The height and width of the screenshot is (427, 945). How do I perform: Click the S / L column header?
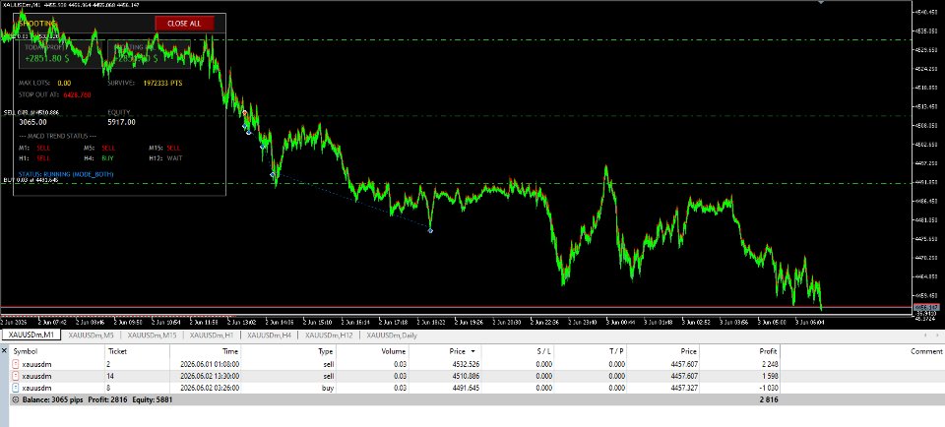pyautogui.click(x=542, y=351)
